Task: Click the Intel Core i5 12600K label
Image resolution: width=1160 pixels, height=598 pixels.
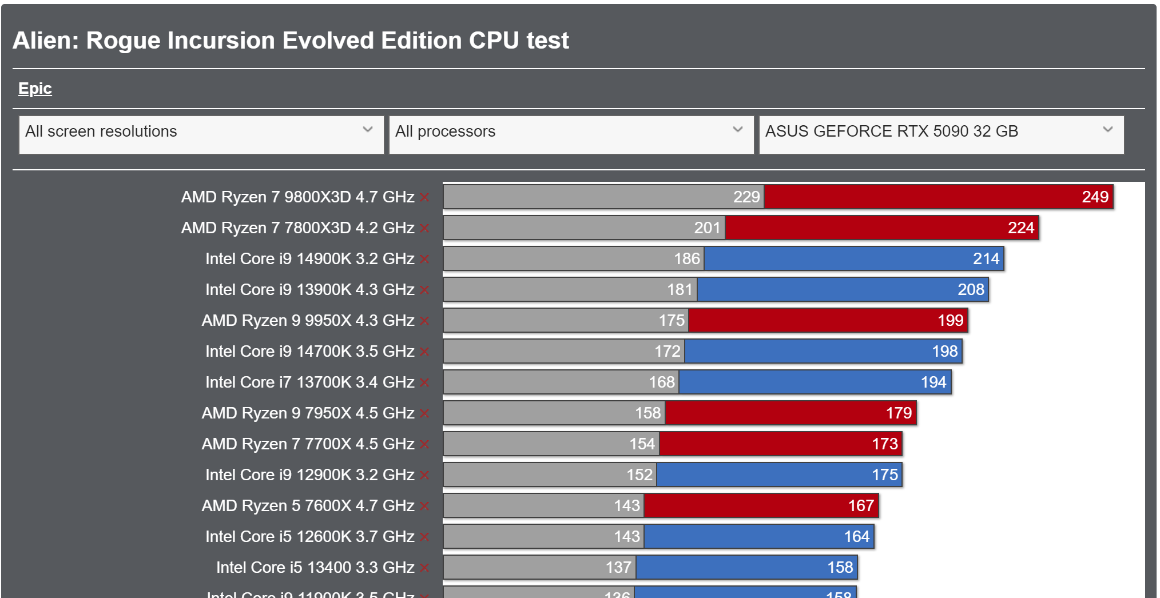Action: click(309, 537)
